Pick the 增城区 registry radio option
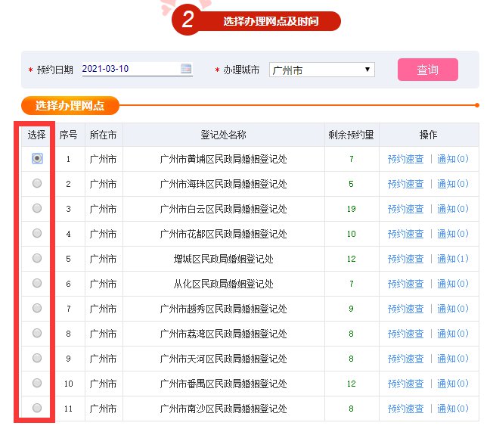 (x=37, y=259)
